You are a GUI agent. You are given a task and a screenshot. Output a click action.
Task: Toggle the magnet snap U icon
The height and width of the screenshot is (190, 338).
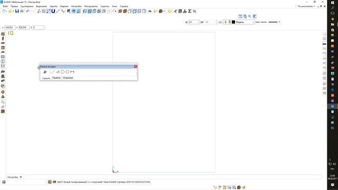coord(53,11)
